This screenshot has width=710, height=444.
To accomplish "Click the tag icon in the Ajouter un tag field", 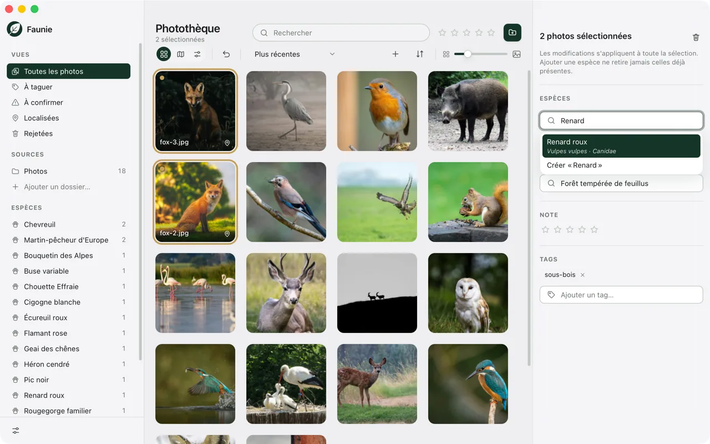I will click(551, 295).
